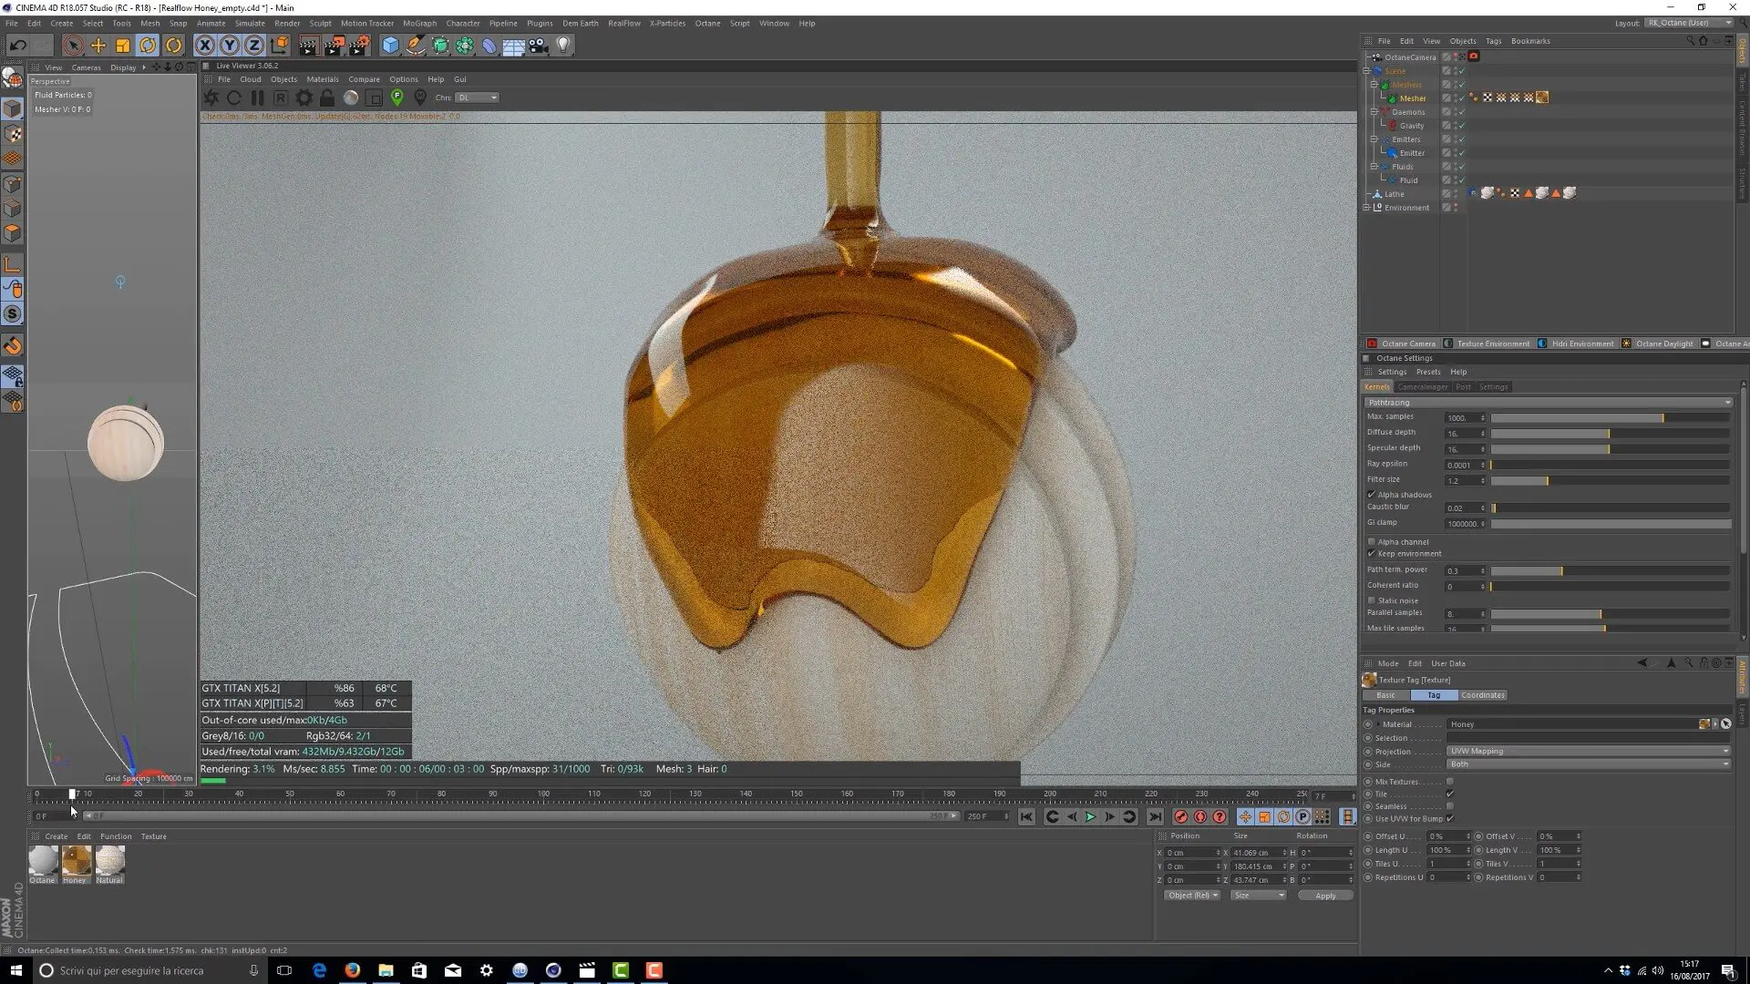Image resolution: width=1750 pixels, height=984 pixels.
Task: Collapse the Scene tree node
Action: pyautogui.click(x=1366, y=71)
